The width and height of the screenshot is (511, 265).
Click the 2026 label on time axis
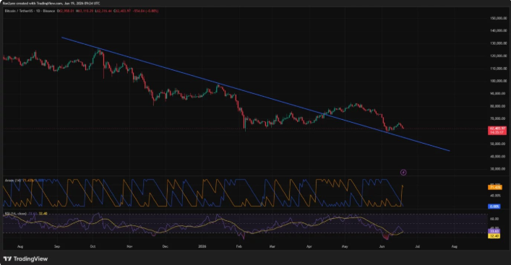(202, 247)
